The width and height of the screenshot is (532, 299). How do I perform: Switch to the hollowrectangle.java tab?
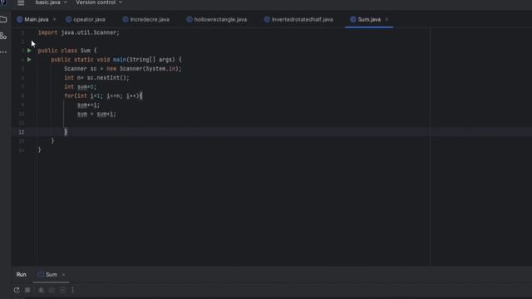coord(217,20)
